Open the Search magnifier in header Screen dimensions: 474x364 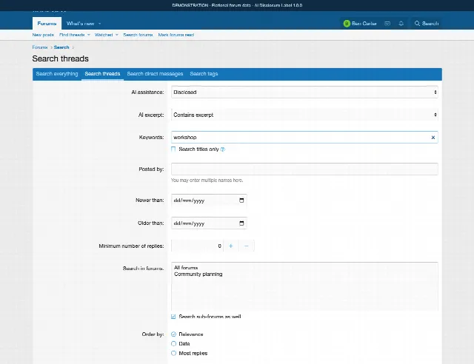(x=427, y=23)
